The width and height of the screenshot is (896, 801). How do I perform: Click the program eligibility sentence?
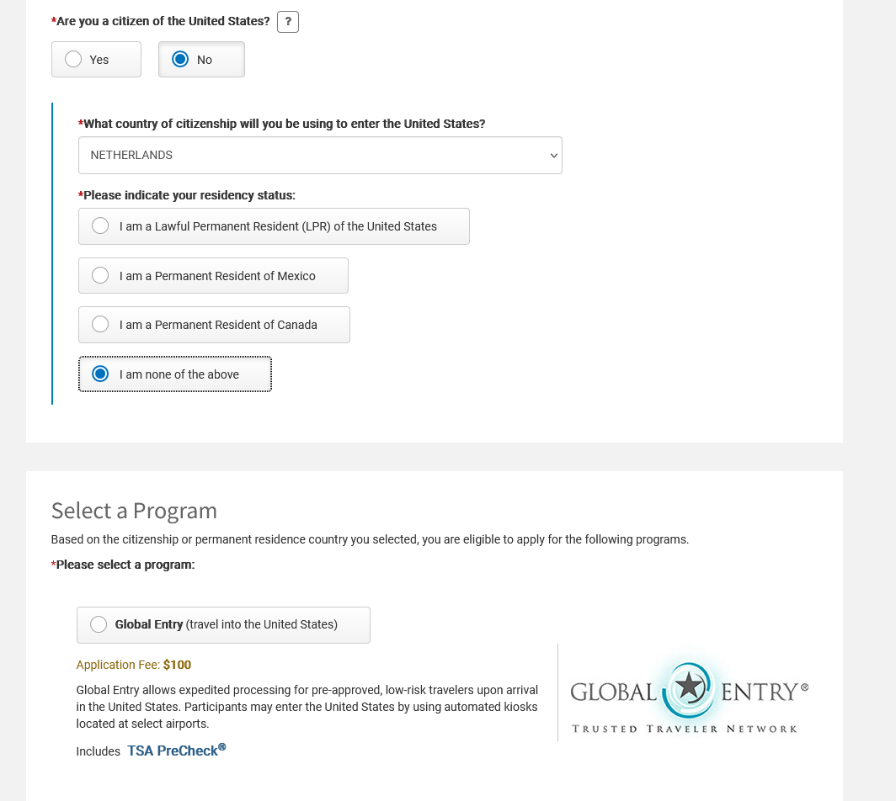[x=370, y=539]
